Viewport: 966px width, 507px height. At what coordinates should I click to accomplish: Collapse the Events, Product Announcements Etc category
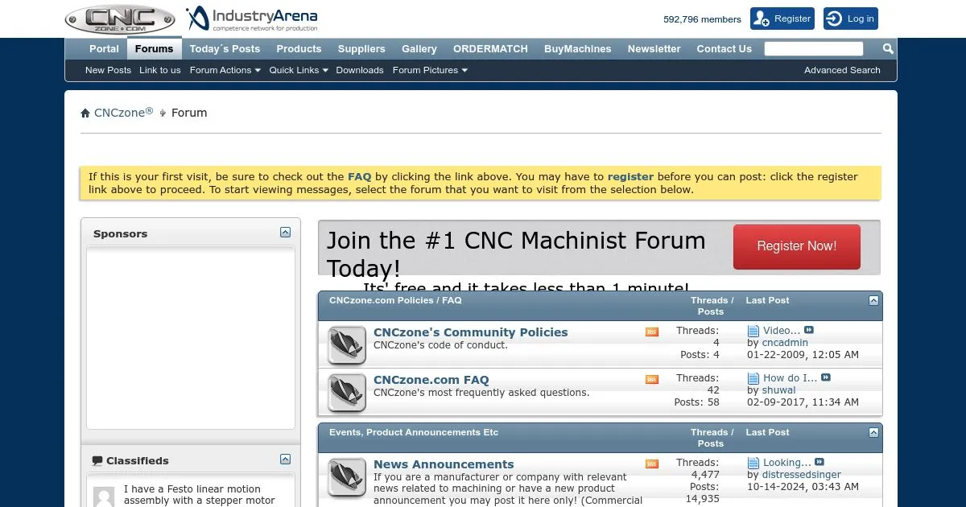tap(873, 432)
